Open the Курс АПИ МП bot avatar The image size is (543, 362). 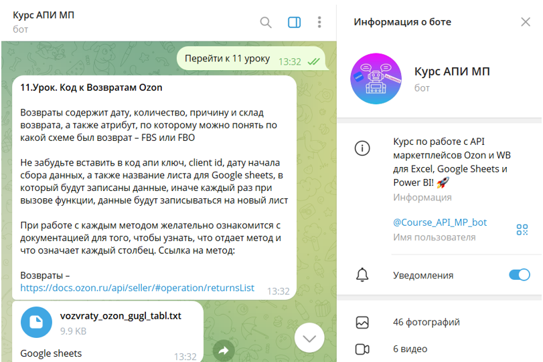376,79
